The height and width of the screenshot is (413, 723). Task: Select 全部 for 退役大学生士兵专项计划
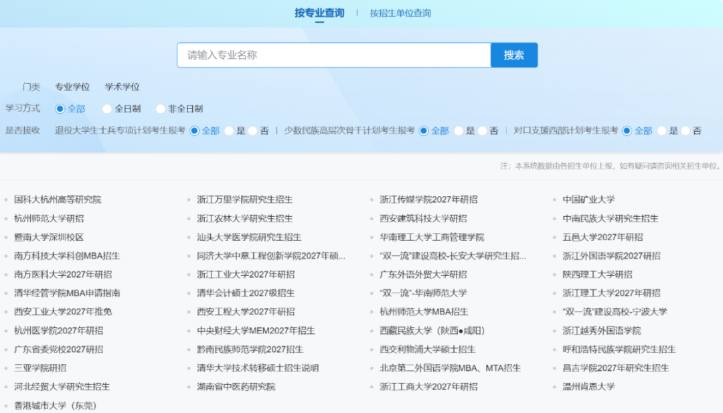[x=195, y=131]
